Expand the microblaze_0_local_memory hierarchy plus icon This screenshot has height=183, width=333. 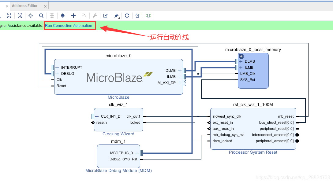coord(241,56)
